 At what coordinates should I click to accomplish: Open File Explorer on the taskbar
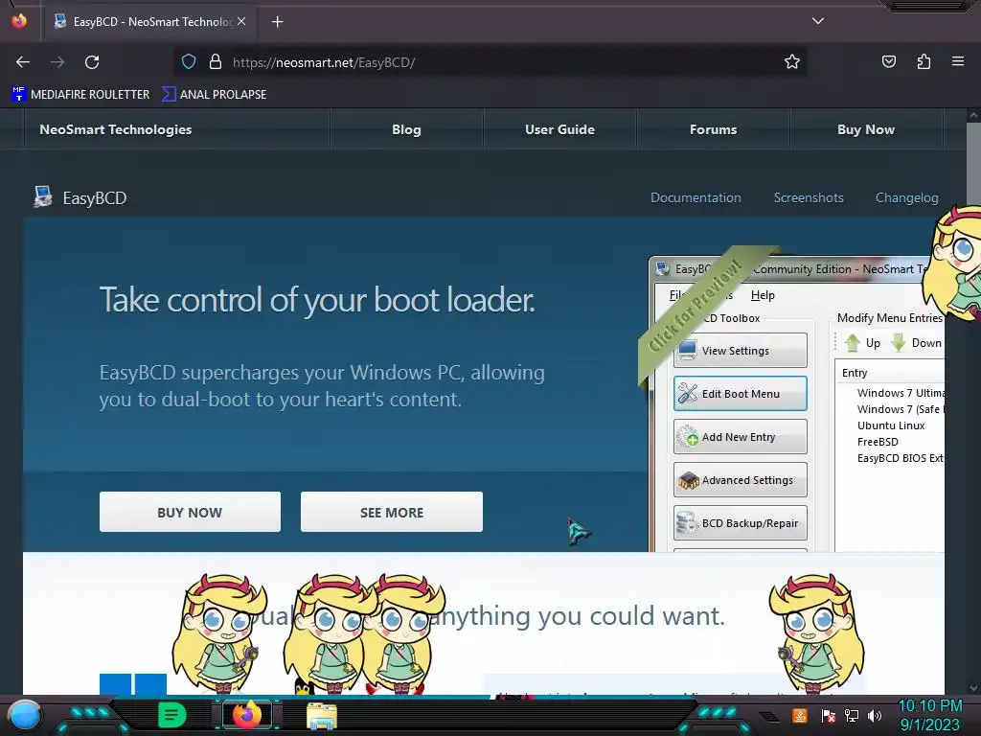[x=322, y=717]
